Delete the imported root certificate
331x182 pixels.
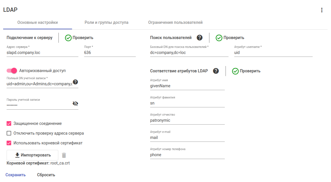coord(64,155)
